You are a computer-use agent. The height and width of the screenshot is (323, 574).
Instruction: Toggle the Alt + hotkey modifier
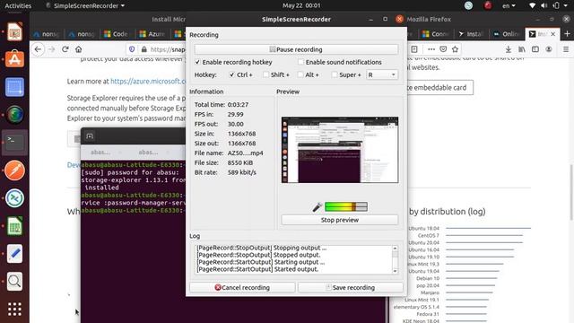(300, 74)
